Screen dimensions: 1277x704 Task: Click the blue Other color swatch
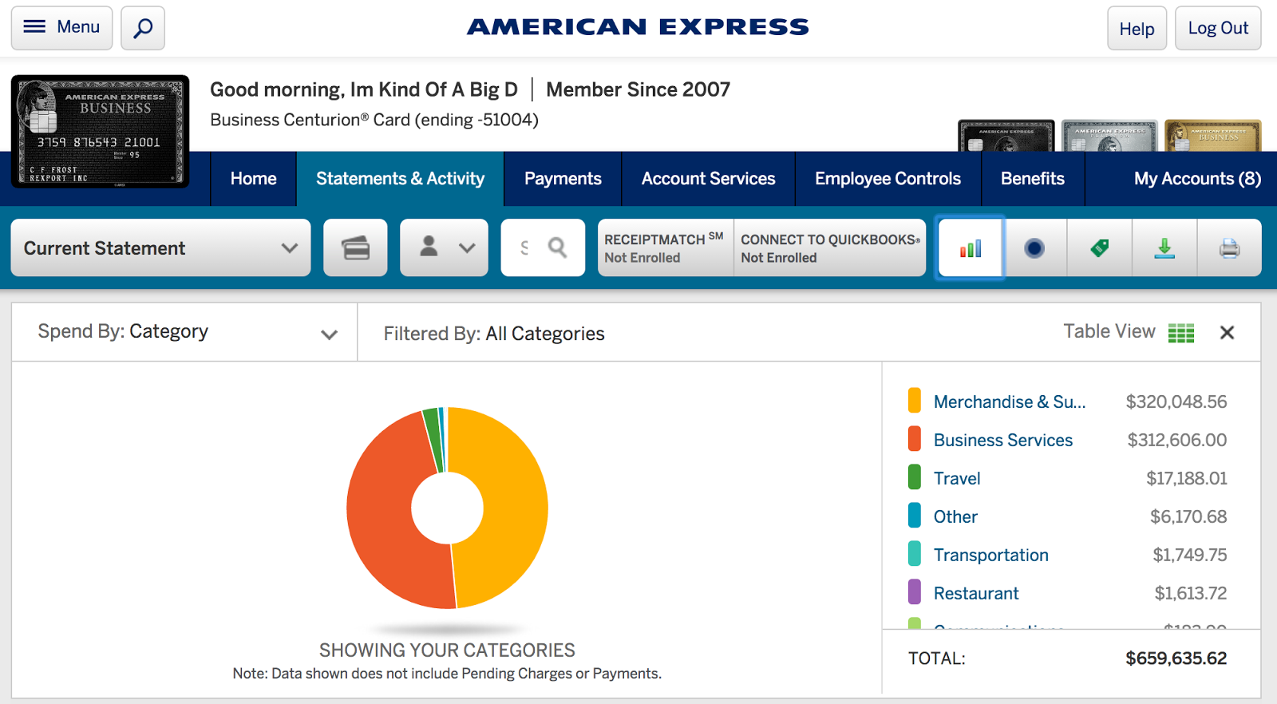coord(915,516)
